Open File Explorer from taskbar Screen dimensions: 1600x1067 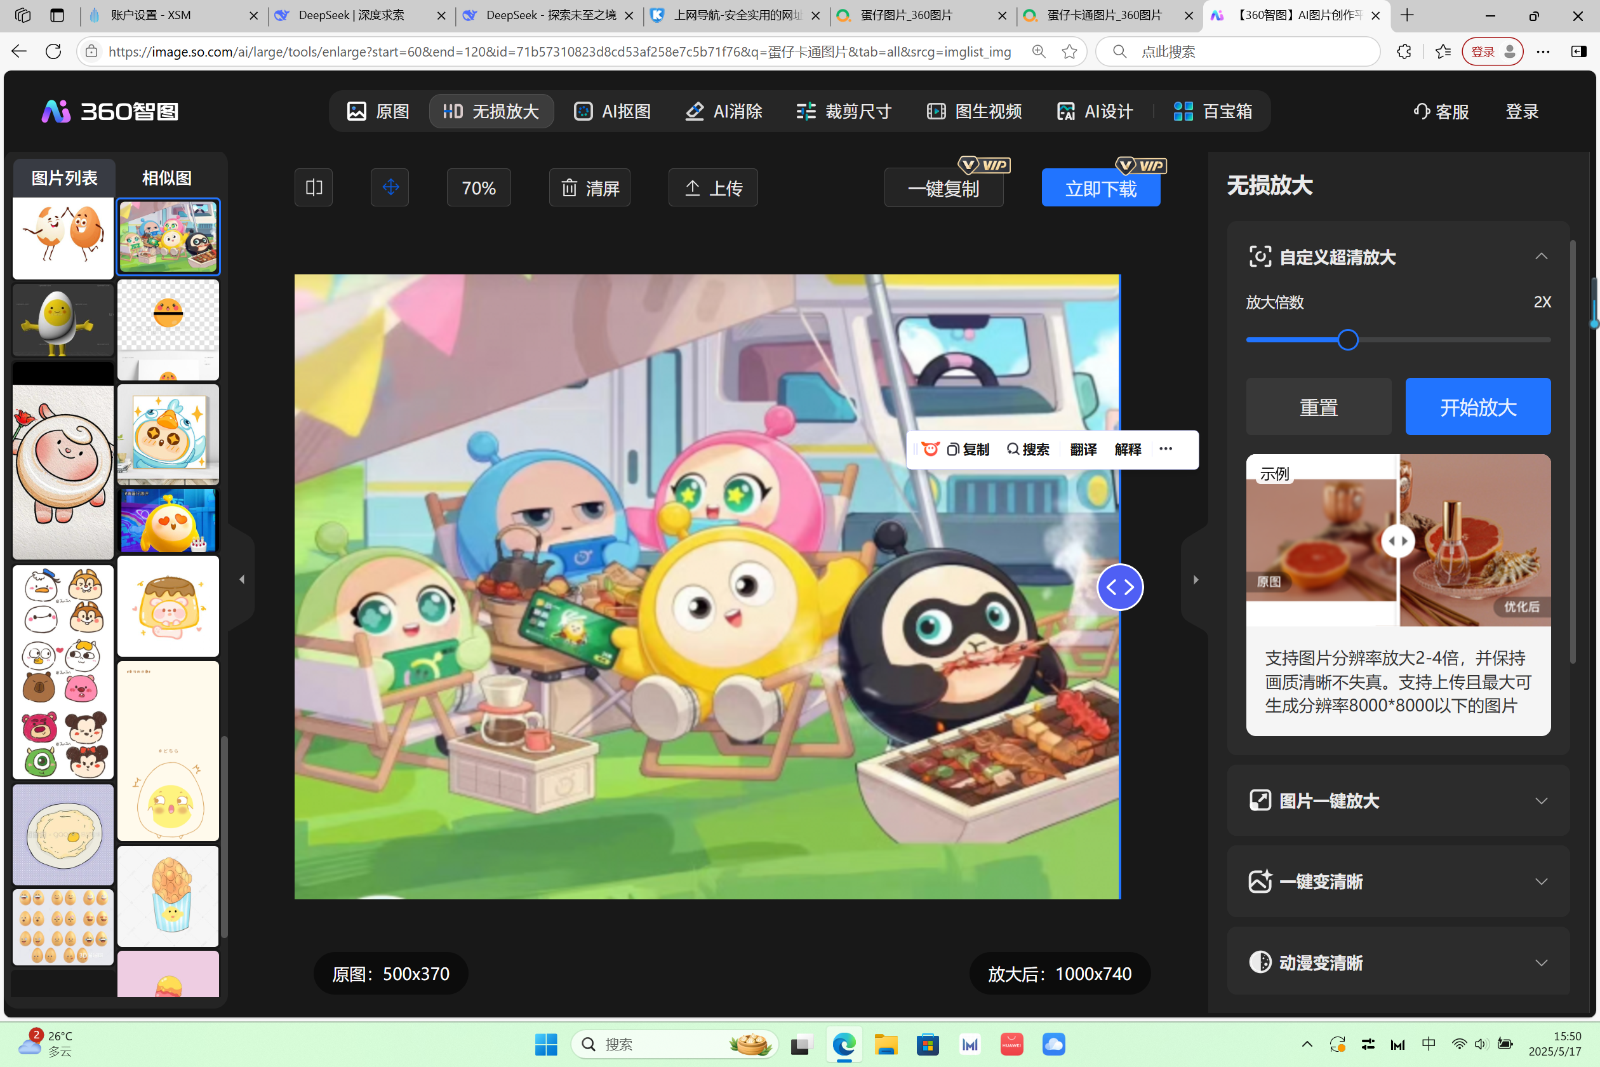[x=885, y=1044]
